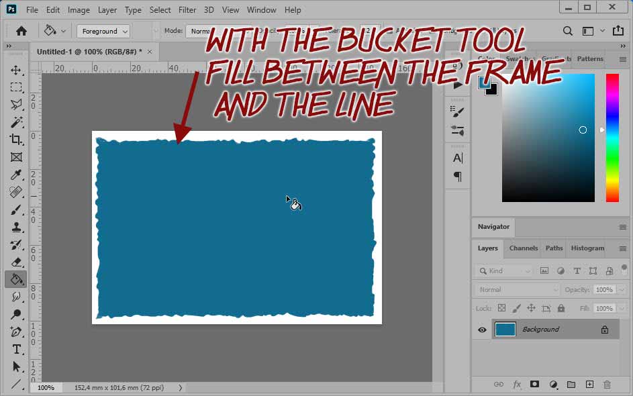Open the layer Kind filter dropdown

click(505, 271)
